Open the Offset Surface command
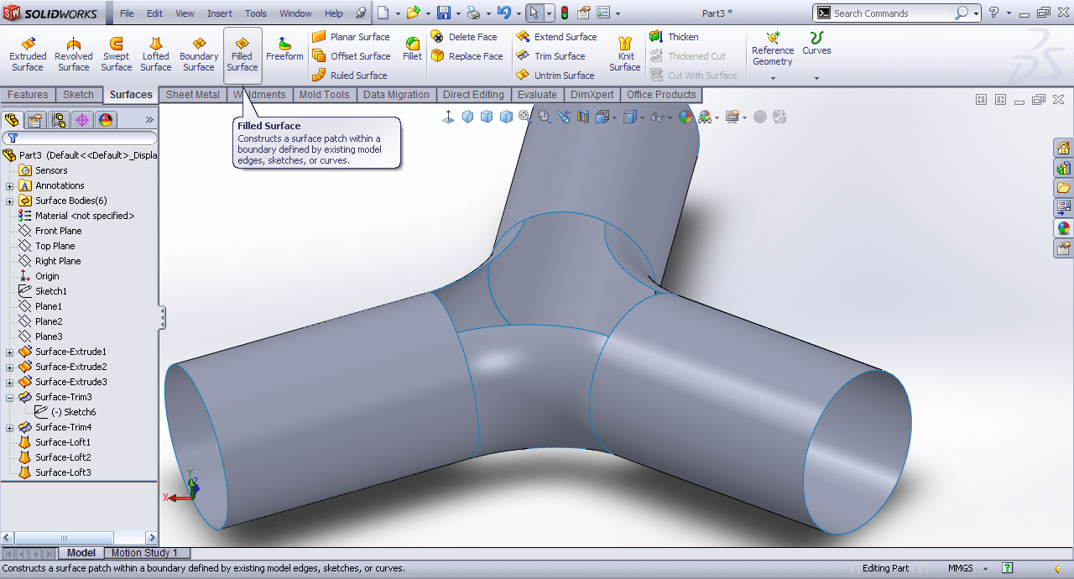Screen dimensions: 1074x579 coord(351,56)
